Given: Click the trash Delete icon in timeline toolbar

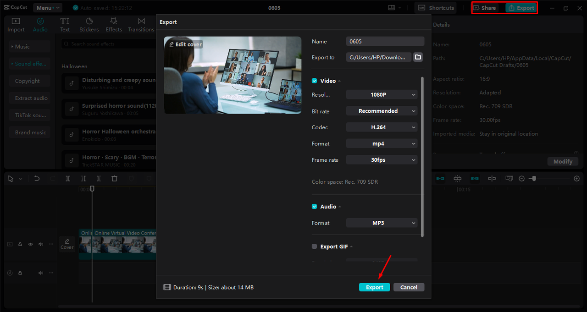Looking at the screenshot, I should click(x=115, y=179).
